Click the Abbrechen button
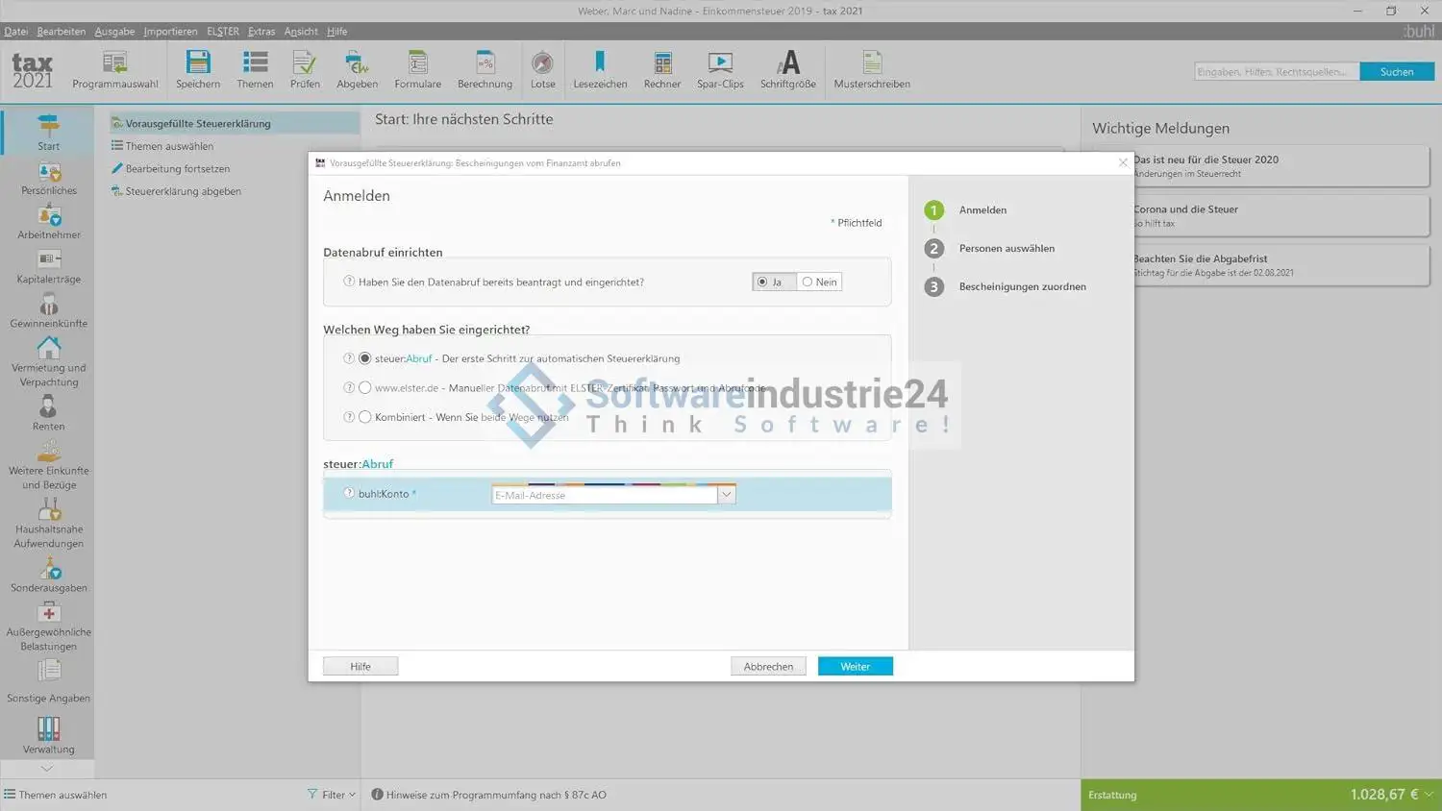This screenshot has height=811, width=1442. [x=768, y=667]
